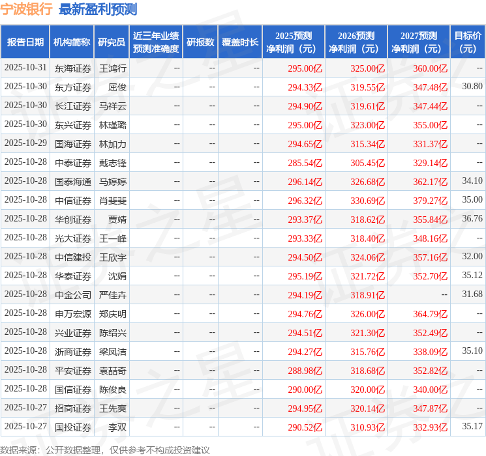
Task: Select the 东兴证券 institution cell
Action: 73,125
